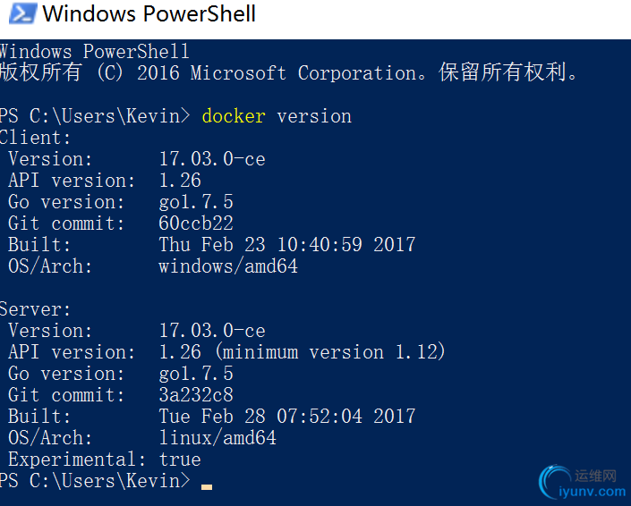The height and width of the screenshot is (506, 631).
Task: Click the Client version 17.03.0-ce value
Action: tap(212, 159)
